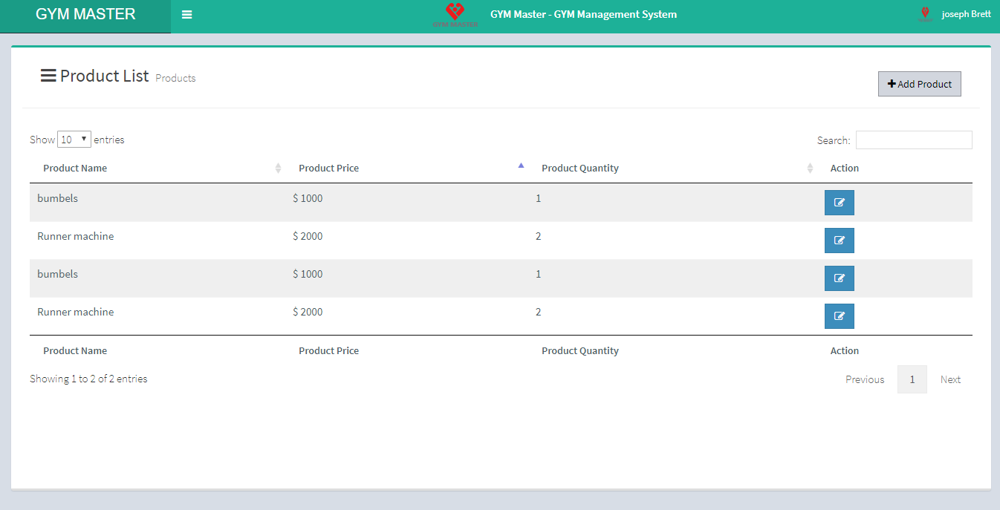The width and height of the screenshot is (1000, 510).
Task: Open the show entries count dropdown
Action: [x=74, y=140]
